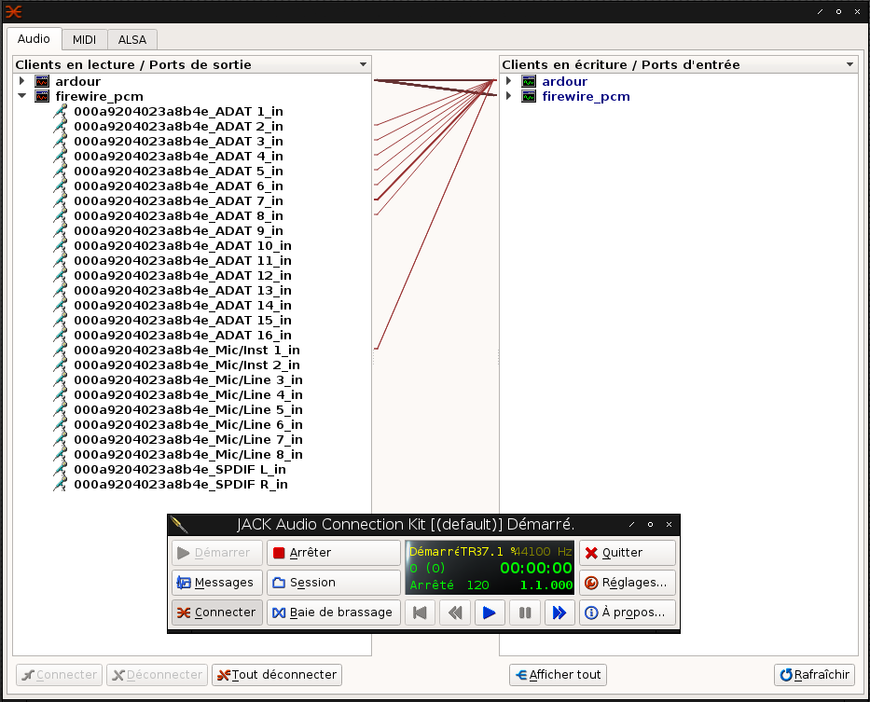This screenshot has width=870, height=702.
Task: Collapse firewire_pcm in the output ports list
Action: point(22,96)
